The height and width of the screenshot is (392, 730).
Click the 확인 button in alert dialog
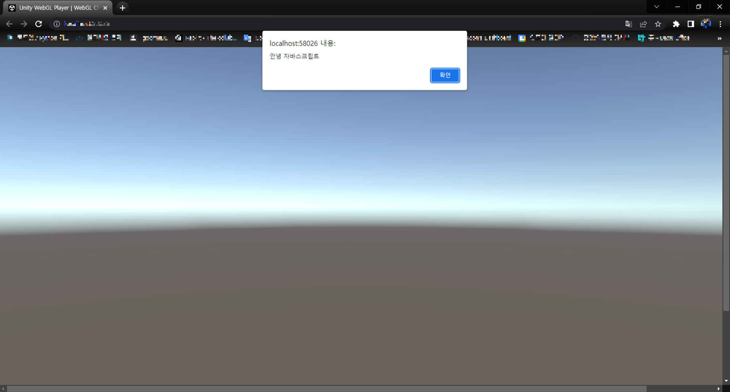tap(445, 75)
